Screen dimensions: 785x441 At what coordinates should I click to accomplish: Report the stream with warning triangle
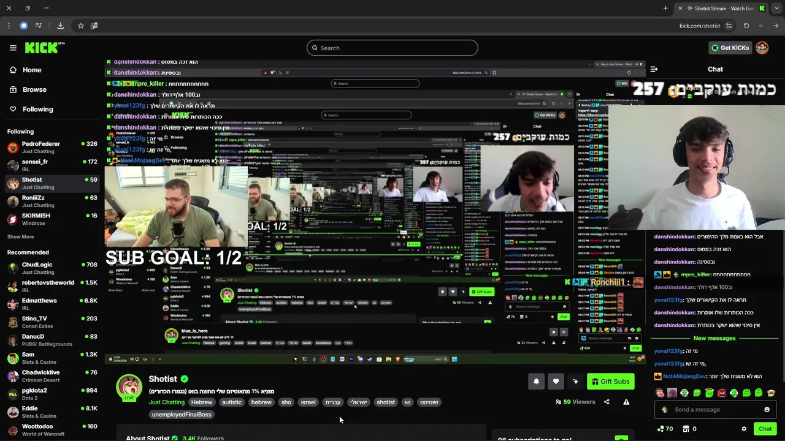coord(626,402)
